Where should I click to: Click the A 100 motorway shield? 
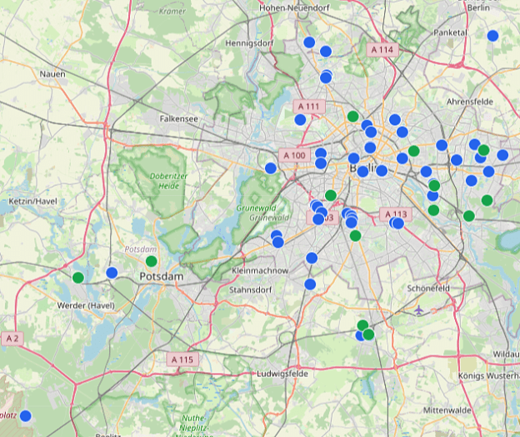coord(293,155)
